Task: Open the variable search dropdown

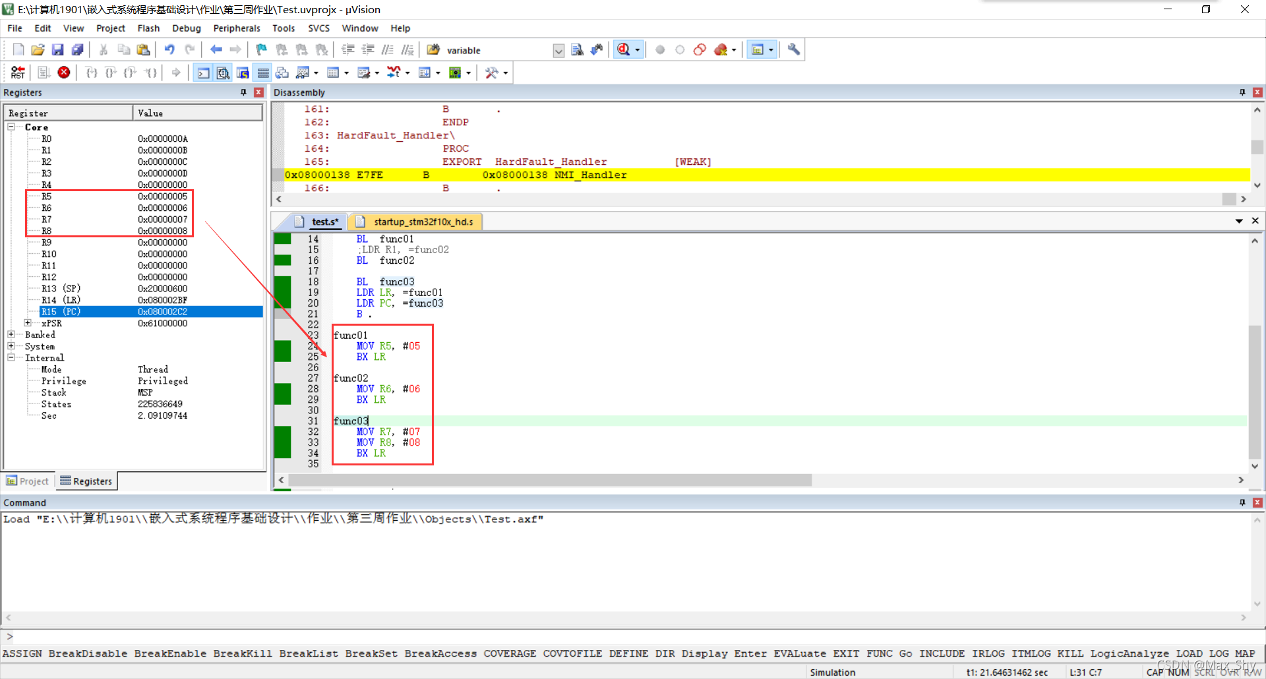Action: click(x=558, y=50)
